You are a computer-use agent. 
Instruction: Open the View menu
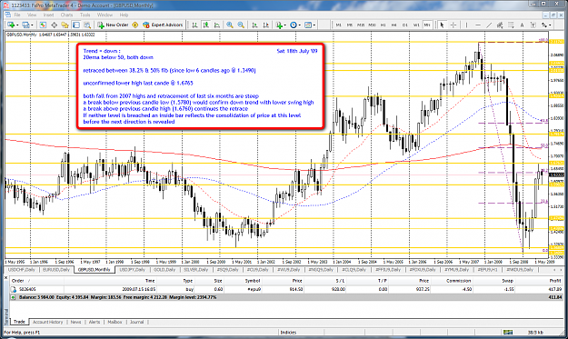pyautogui.click(x=32, y=15)
